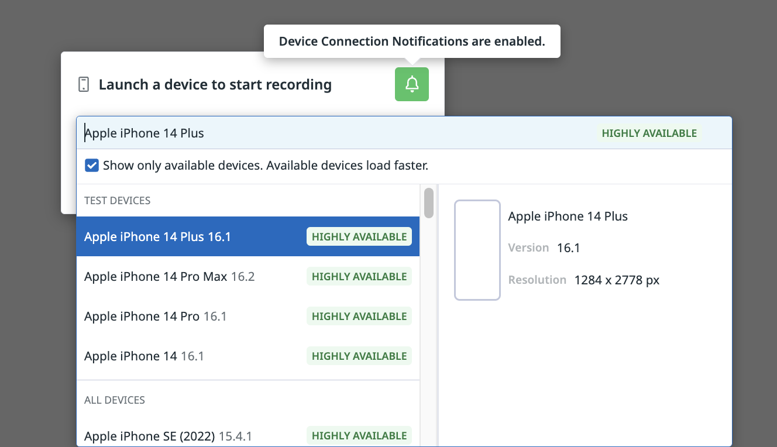Choose Apple iPhone 14 Pro 16.1
777x447 pixels.
coord(248,316)
